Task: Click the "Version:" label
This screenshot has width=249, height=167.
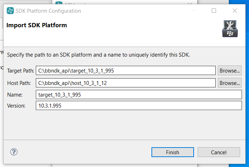Action: [16, 106]
